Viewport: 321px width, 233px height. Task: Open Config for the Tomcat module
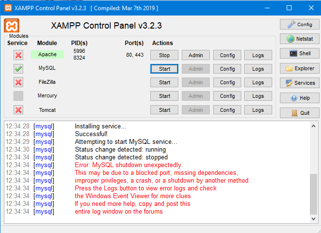[227, 110]
